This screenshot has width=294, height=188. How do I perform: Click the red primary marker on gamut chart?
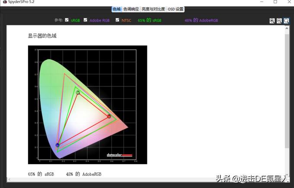(109, 116)
